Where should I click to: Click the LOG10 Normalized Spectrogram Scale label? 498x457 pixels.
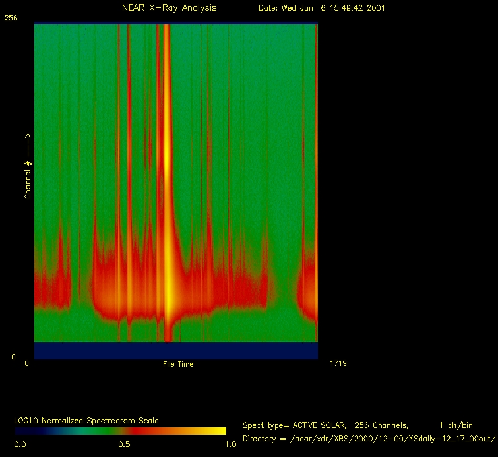point(86,420)
